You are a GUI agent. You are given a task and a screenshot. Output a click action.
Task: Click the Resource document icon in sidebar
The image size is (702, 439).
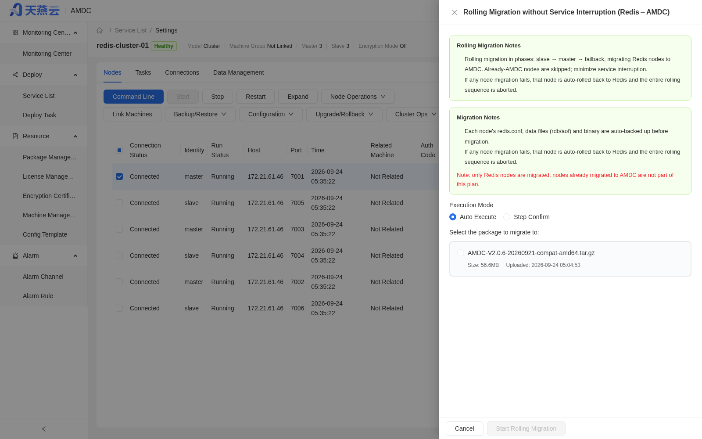click(x=15, y=136)
